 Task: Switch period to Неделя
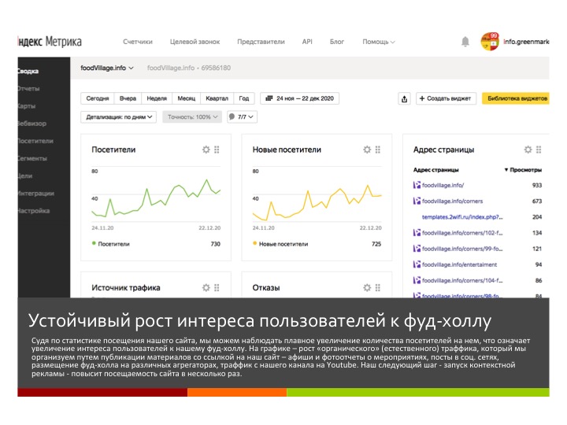(157, 98)
